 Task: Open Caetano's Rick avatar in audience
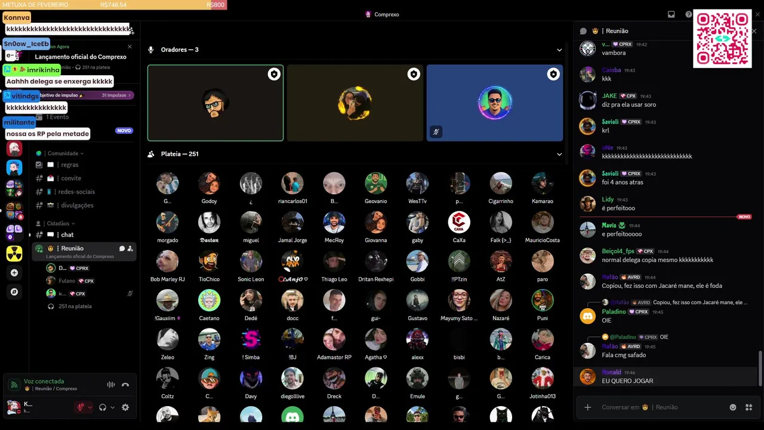[209, 300]
